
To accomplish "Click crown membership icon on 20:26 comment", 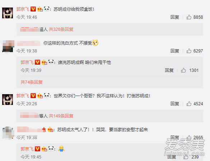I will point(40,96).
